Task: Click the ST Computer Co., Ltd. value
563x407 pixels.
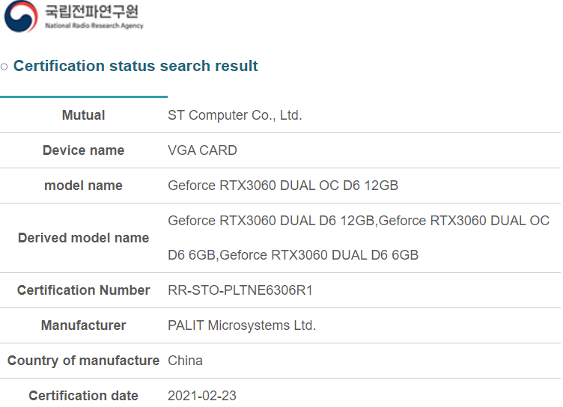Action: click(234, 115)
